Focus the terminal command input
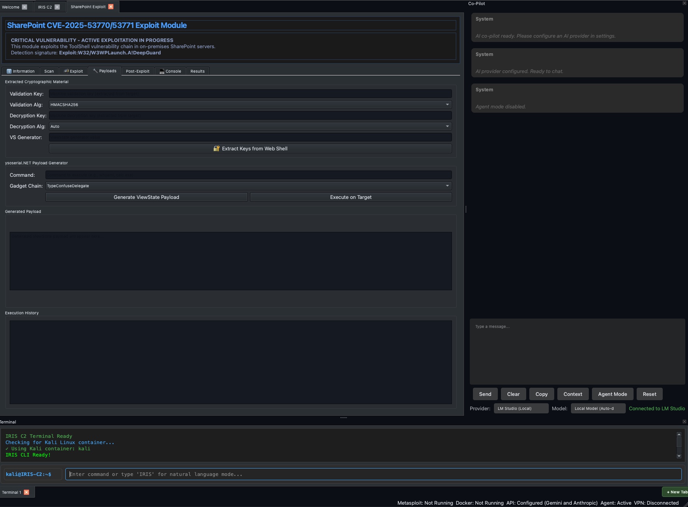The width and height of the screenshot is (688, 507). click(373, 474)
